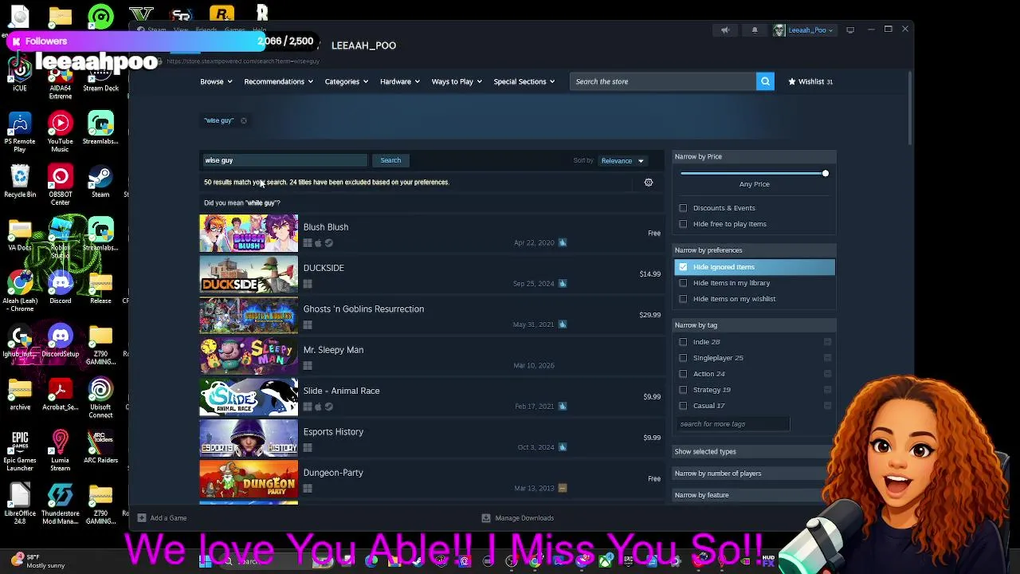Enable Discounts & Events filter

point(683,208)
